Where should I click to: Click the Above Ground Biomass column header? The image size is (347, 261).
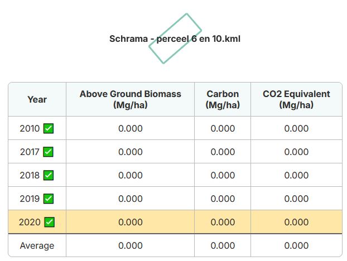tap(131, 99)
